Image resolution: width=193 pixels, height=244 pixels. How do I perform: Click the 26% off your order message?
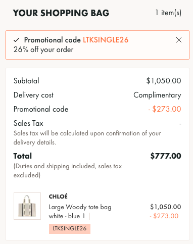pyautogui.click(x=43, y=50)
